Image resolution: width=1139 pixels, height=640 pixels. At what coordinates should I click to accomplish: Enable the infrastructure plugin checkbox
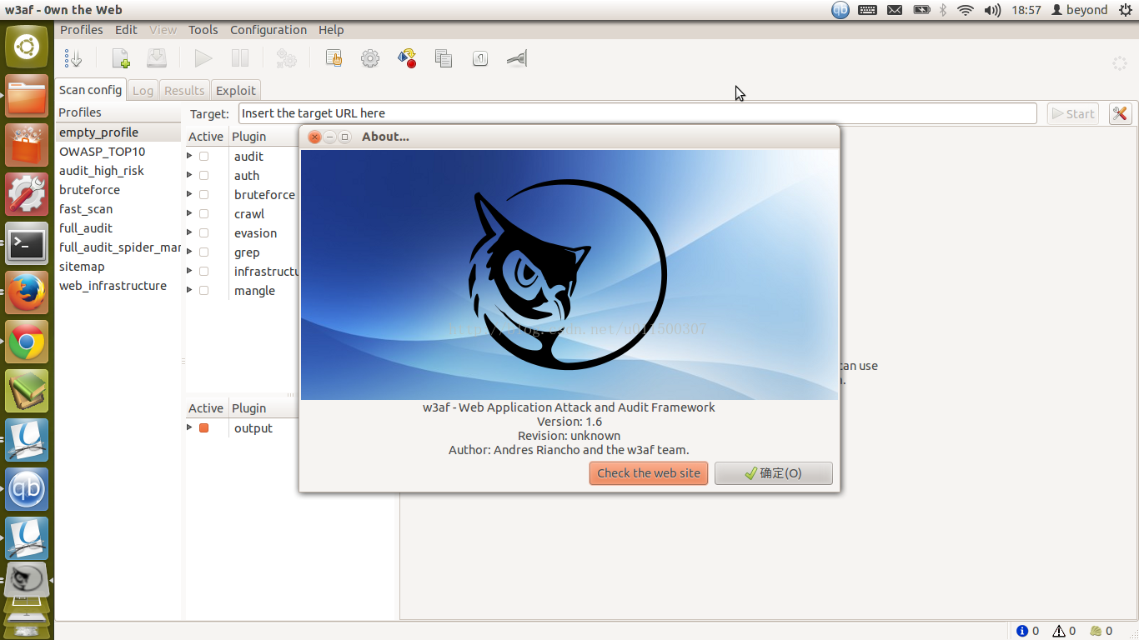point(203,272)
